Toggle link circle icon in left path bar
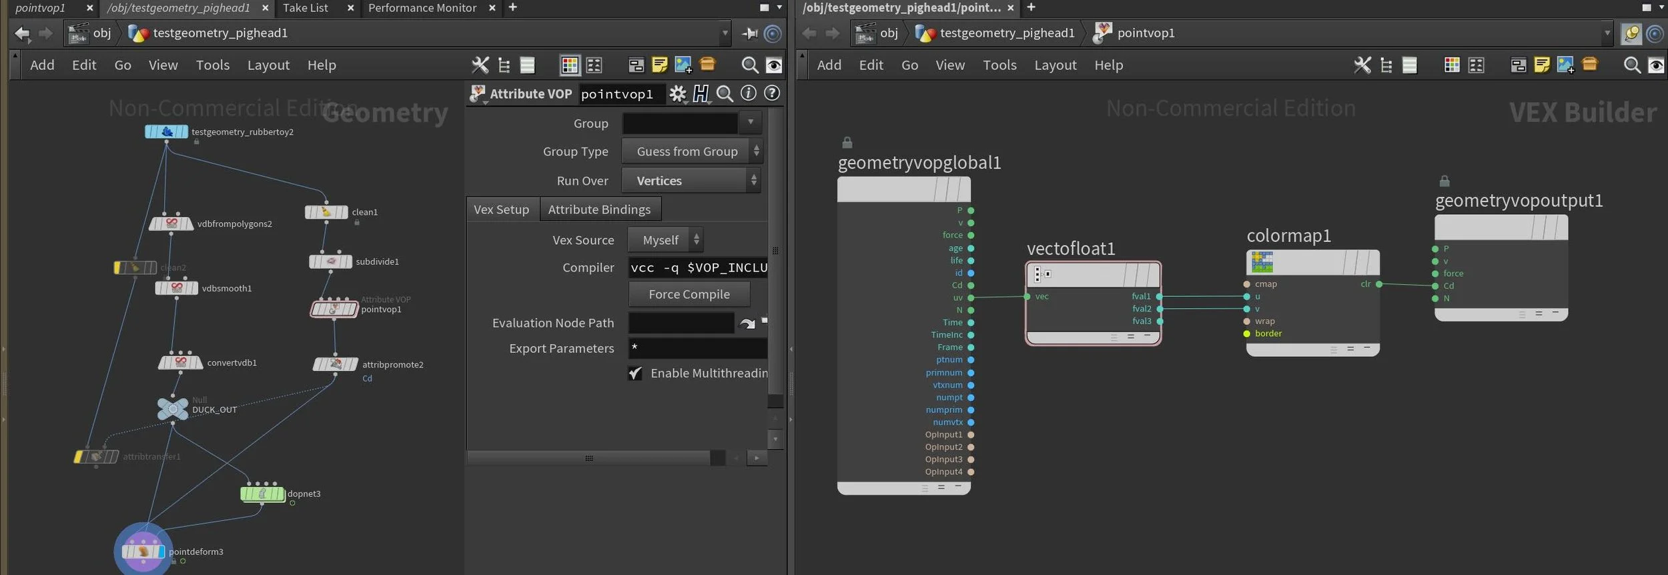The image size is (1668, 575). click(x=773, y=33)
